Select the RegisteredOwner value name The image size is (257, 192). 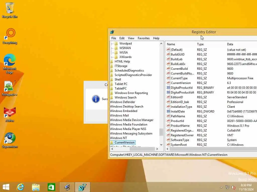coord(182,135)
